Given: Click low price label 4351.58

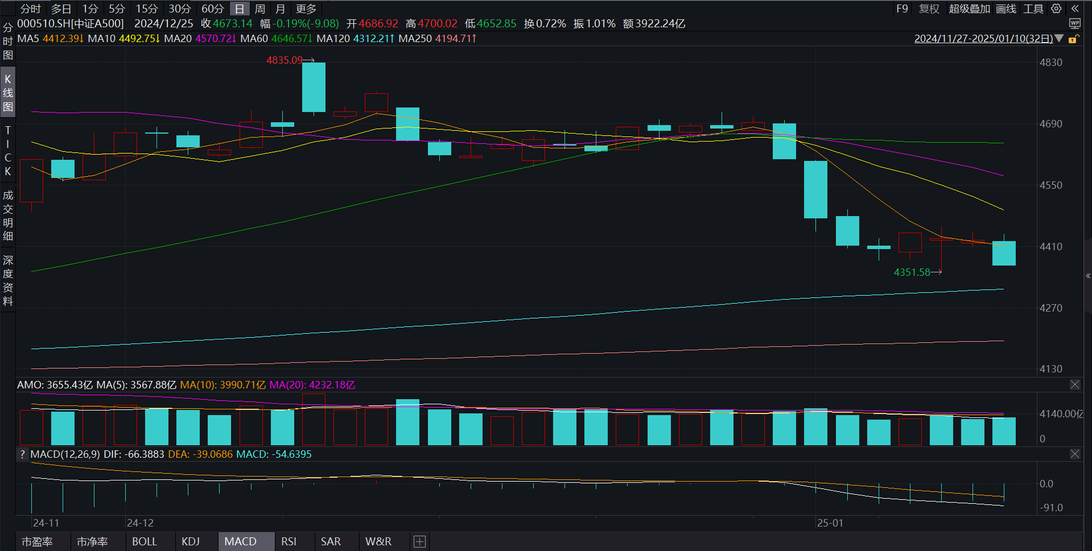Looking at the screenshot, I should (912, 272).
